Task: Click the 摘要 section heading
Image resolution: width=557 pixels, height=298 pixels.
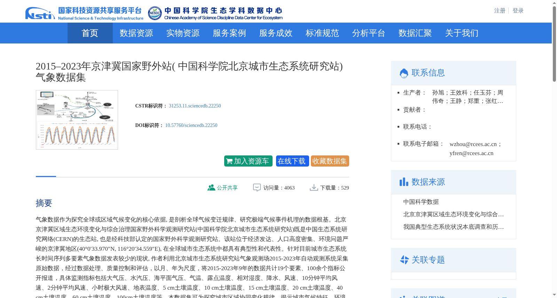Action: point(44,203)
